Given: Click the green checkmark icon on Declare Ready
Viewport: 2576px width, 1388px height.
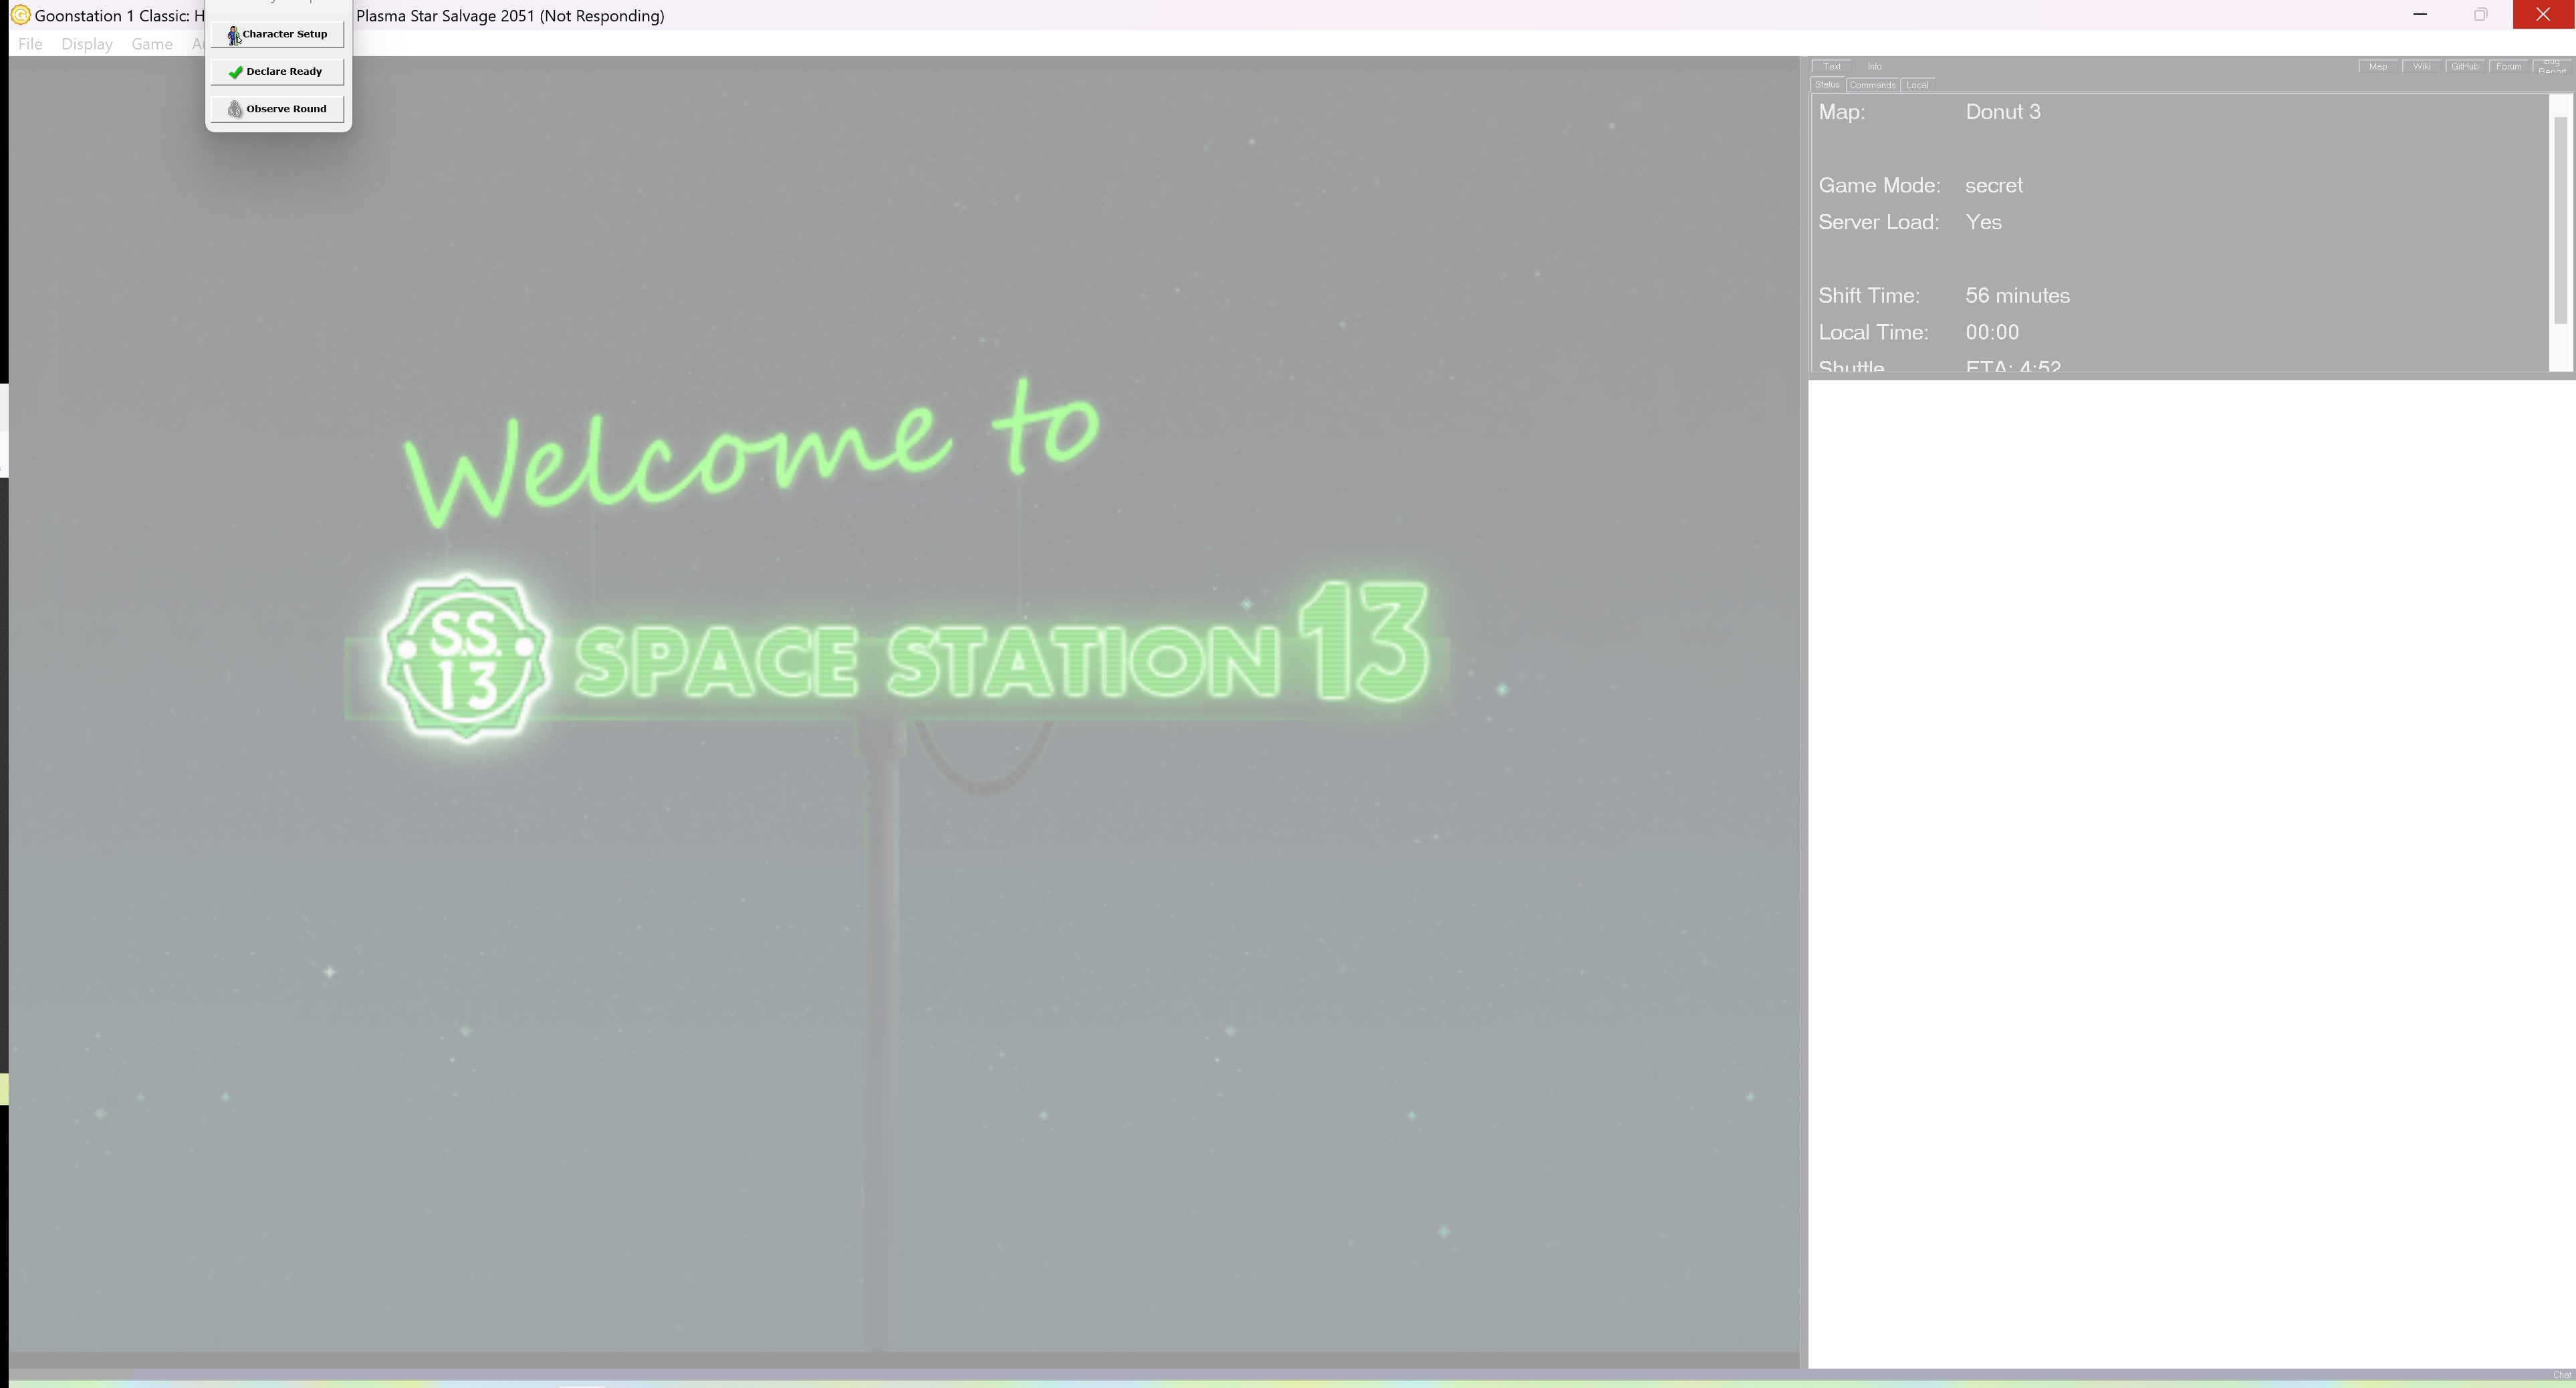Looking at the screenshot, I should (x=235, y=71).
